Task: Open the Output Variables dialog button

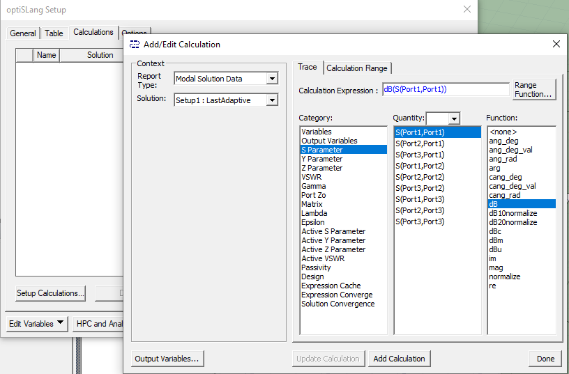Action: pyautogui.click(x=167, y=359)
